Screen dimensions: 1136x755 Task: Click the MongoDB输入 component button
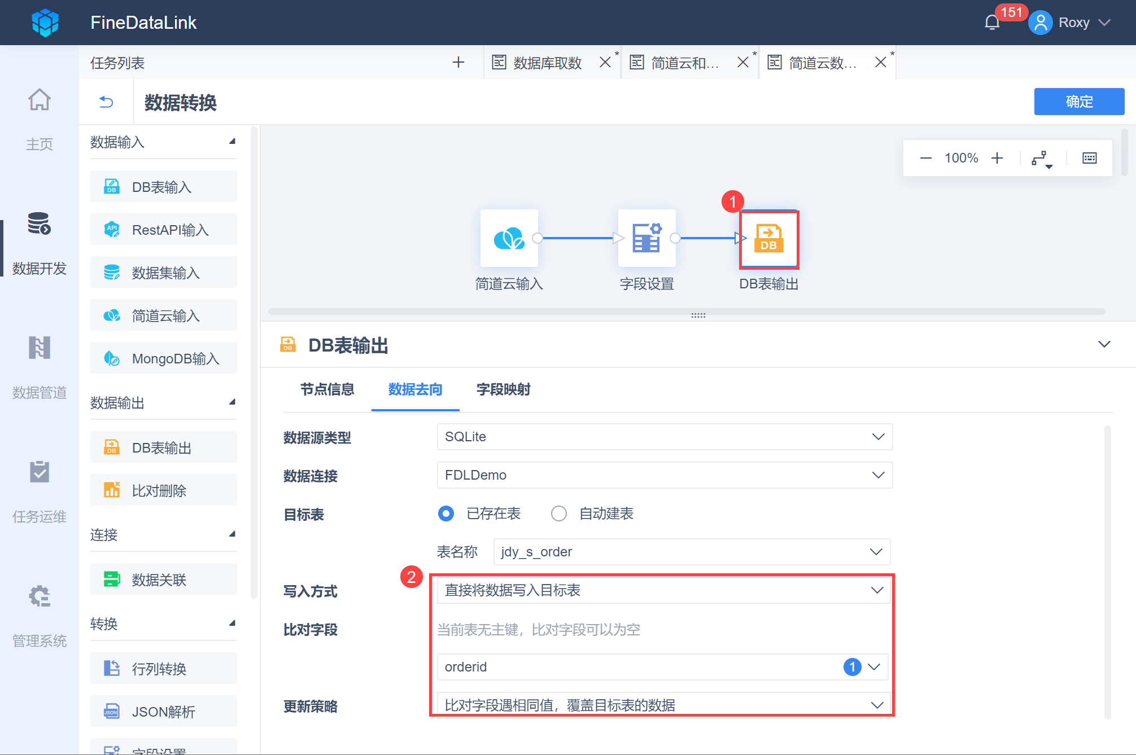click(164, 358)
